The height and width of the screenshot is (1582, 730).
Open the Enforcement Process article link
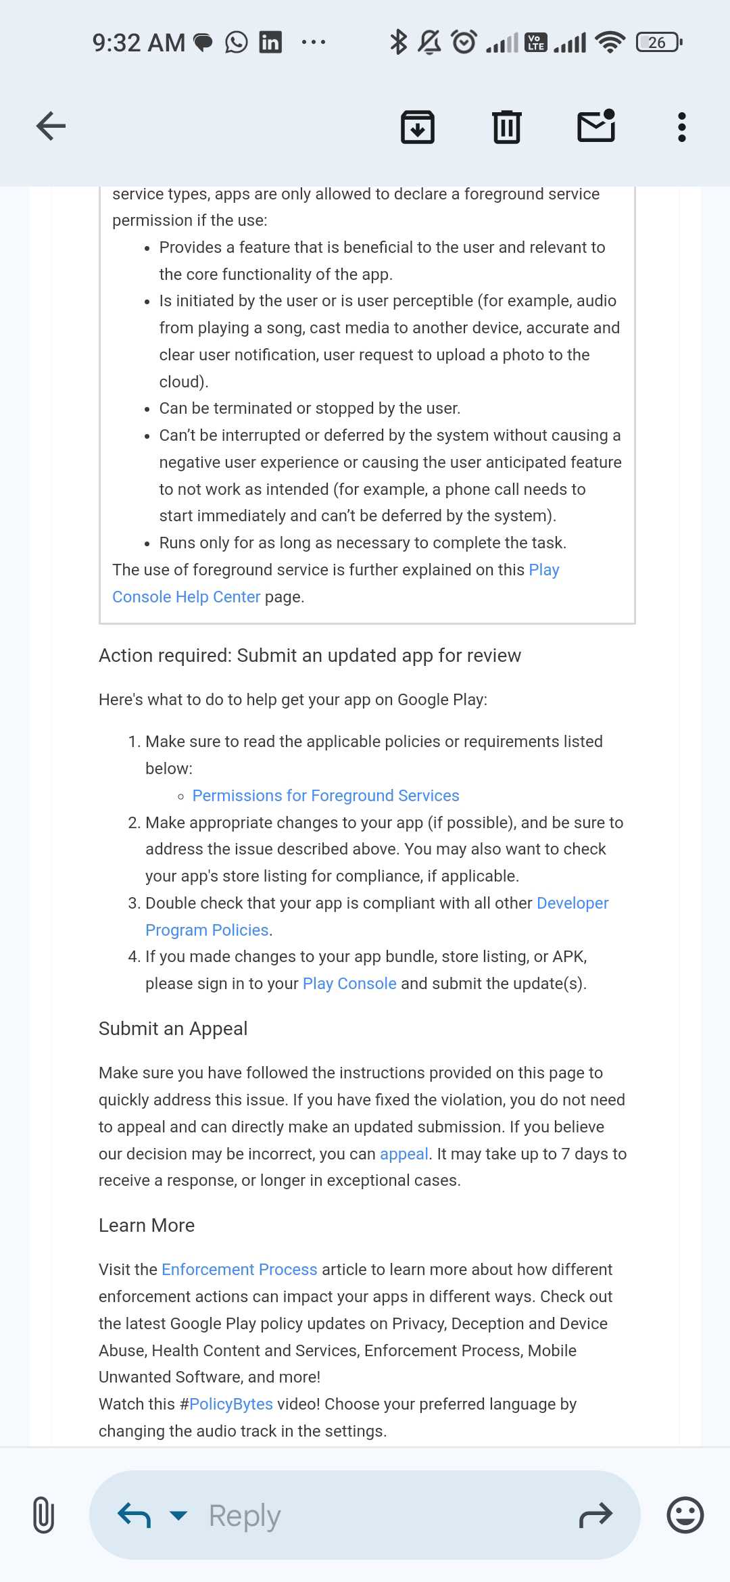(239, 1270)
